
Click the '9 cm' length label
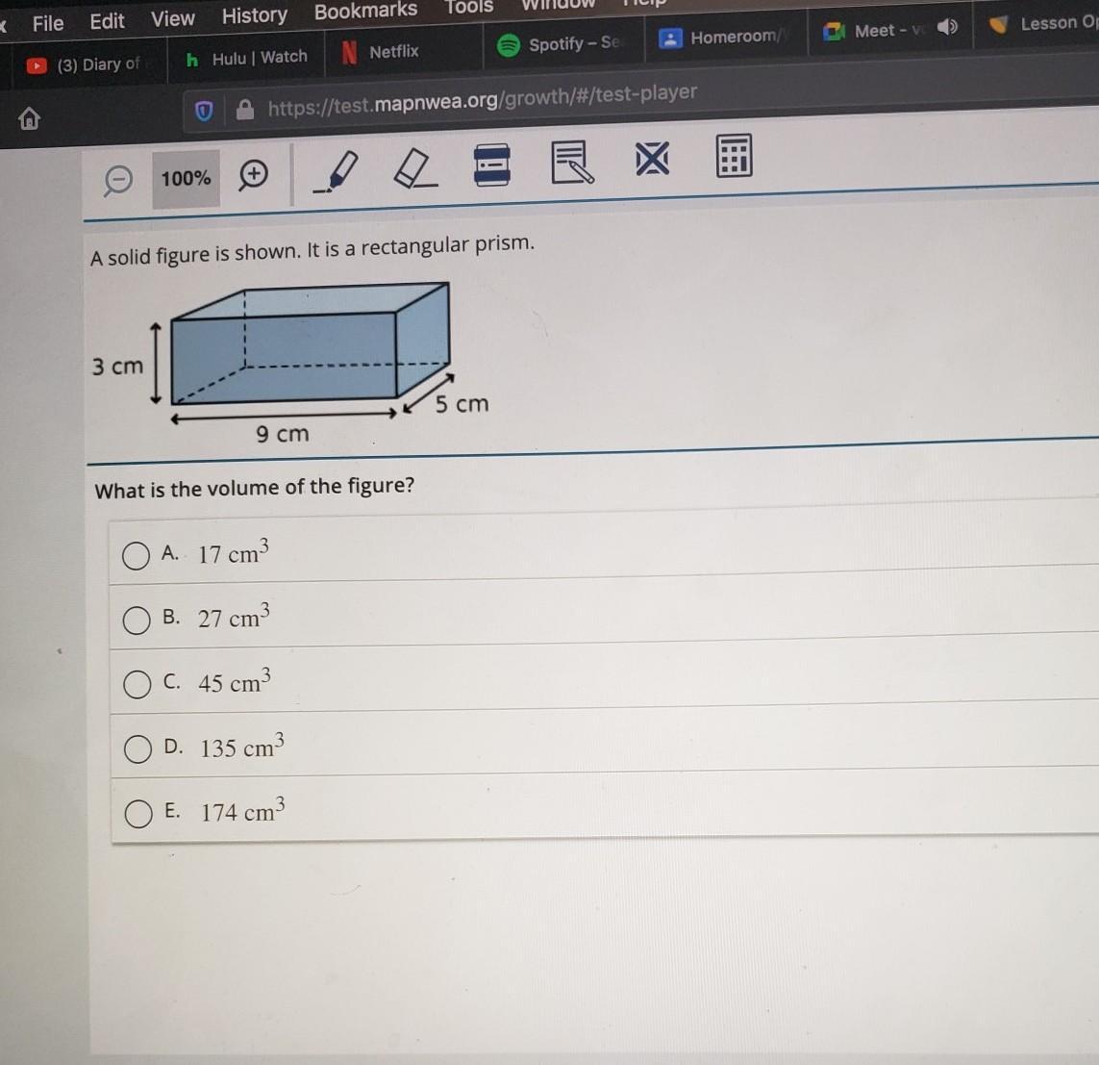283,434
